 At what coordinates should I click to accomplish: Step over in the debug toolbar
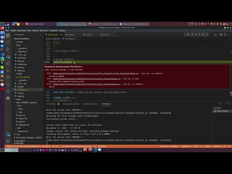[192, 34]
